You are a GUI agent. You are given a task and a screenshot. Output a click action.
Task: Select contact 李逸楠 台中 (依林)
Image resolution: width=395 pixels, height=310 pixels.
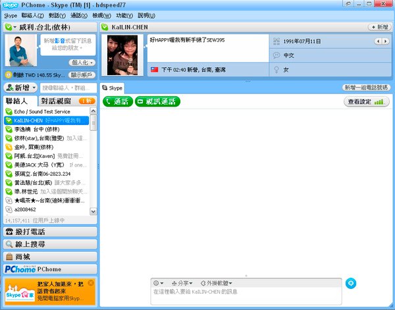47,130
